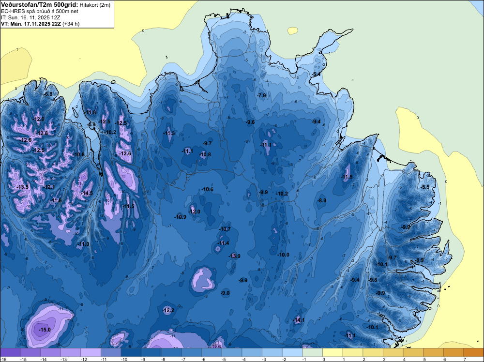Click the -10.0 temperature label

coord(283,255)
